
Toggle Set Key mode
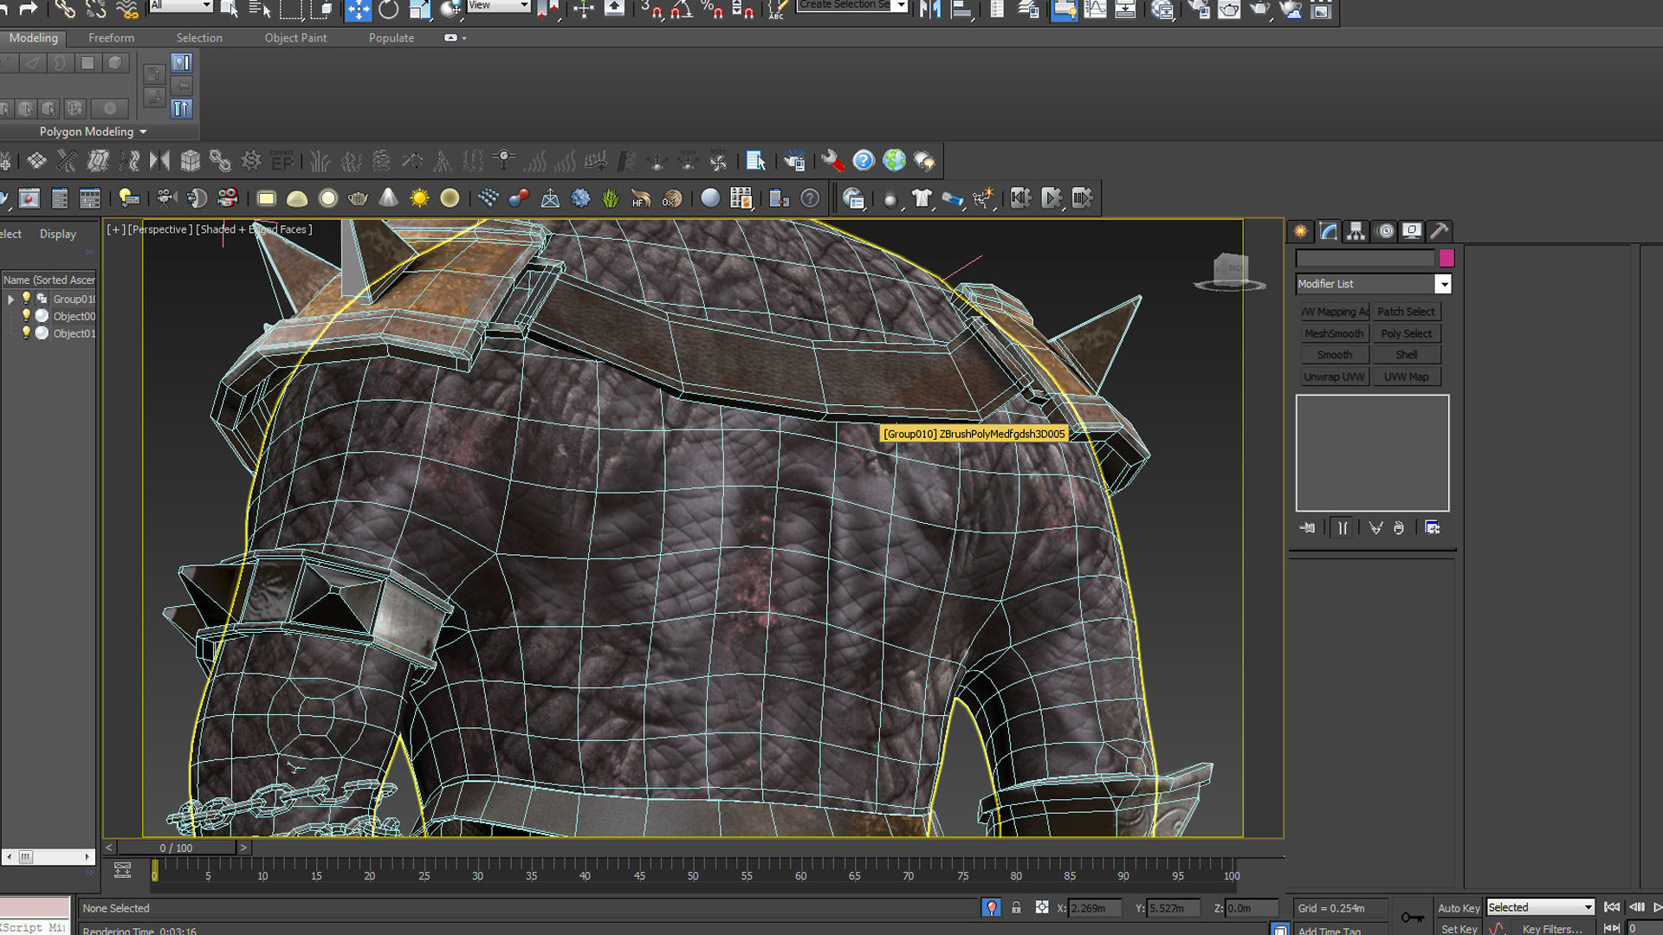pyautogui.click(x=1459, y=928)
